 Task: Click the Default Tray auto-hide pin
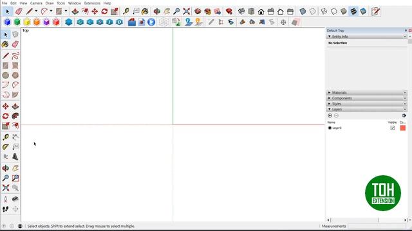coord(406,31)
